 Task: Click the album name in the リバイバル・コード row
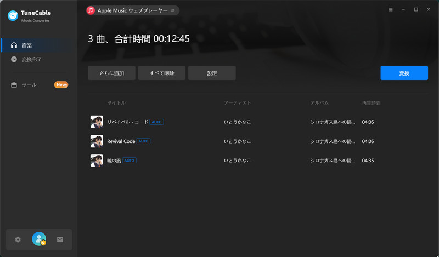point(333,122)
